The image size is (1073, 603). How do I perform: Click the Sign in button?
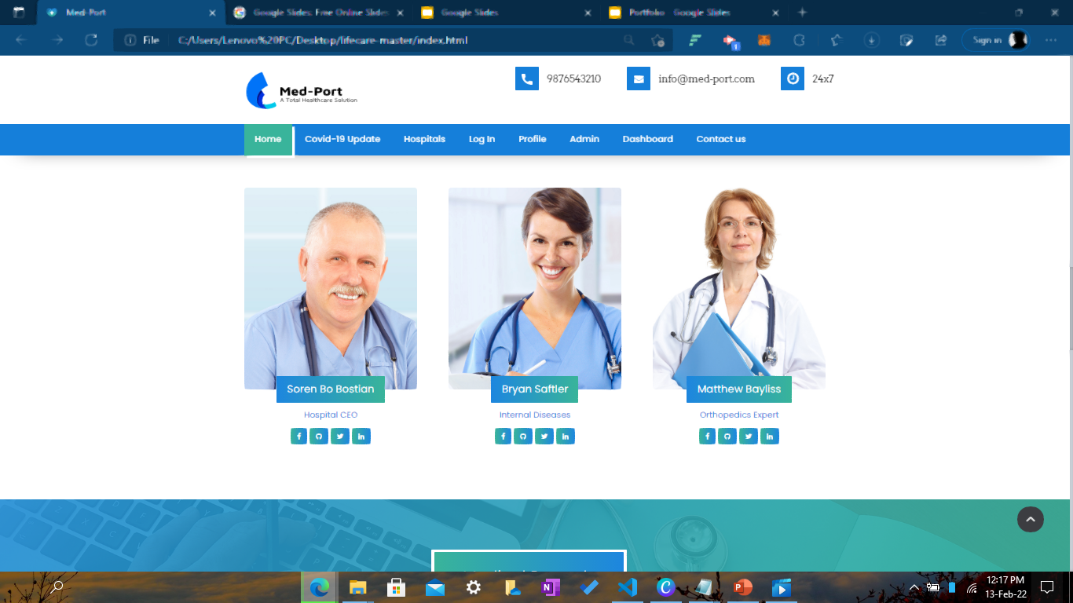coord(996,40)
